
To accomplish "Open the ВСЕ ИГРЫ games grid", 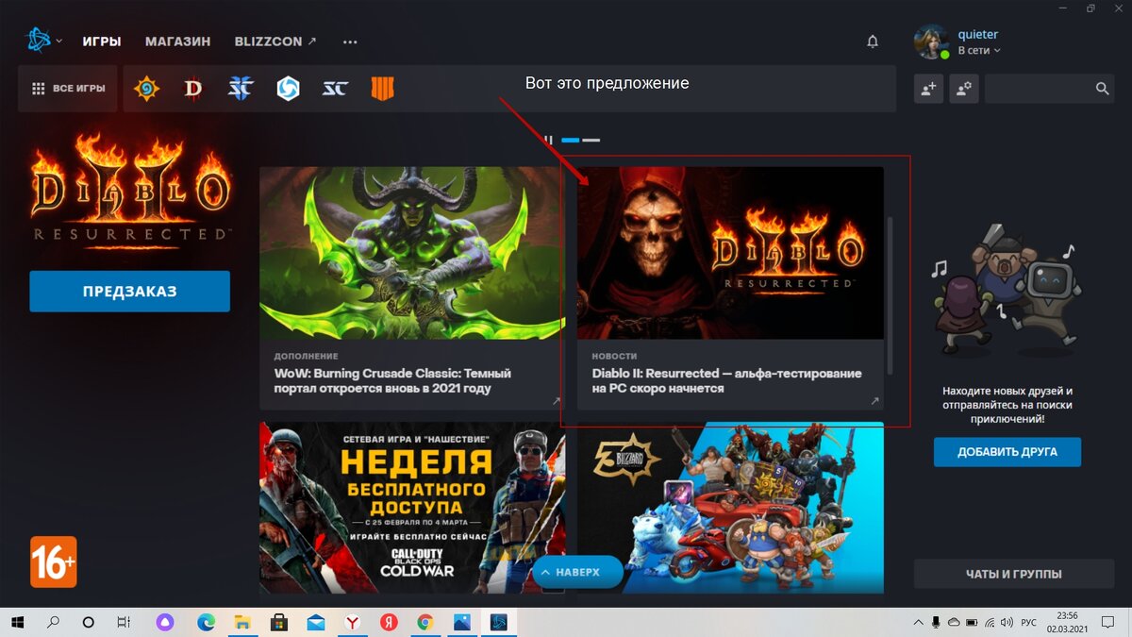I will point(68,89).
